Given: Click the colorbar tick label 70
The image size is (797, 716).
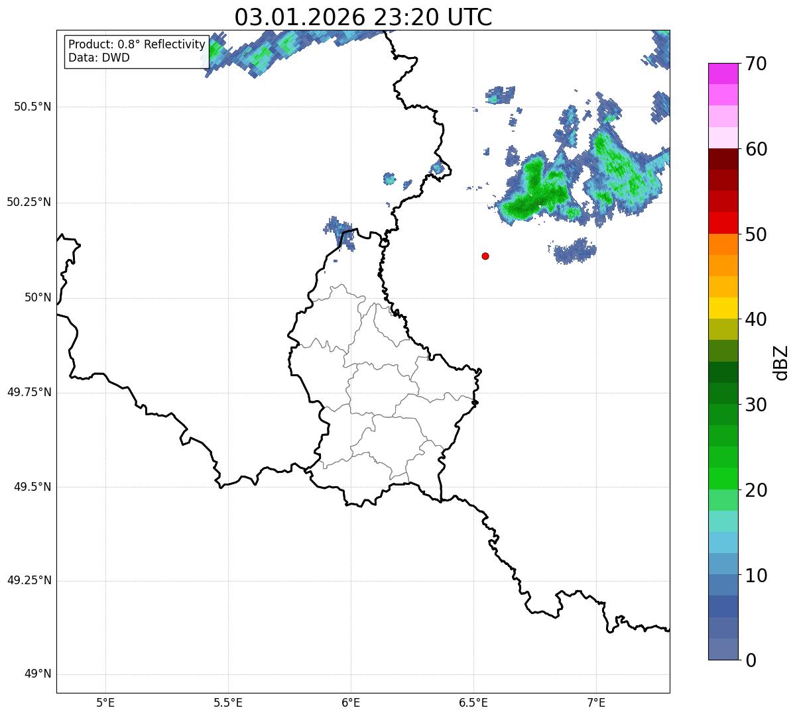Looking at the screenshot, I should (x=756, y=64).
